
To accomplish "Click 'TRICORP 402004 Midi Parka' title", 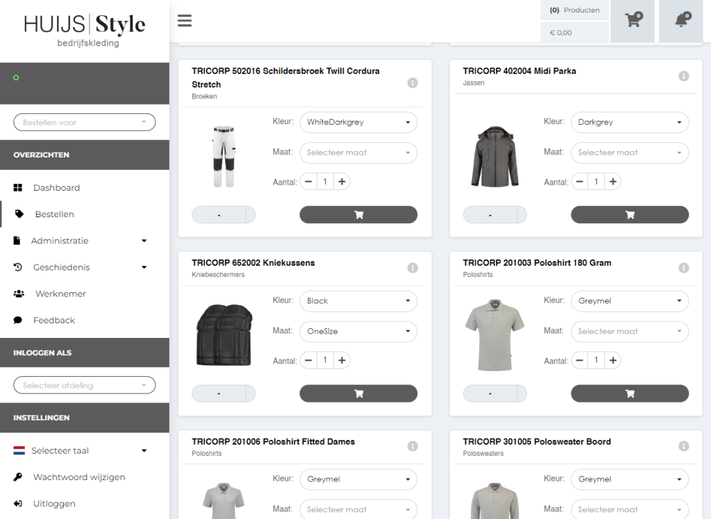I will pos(519,71).
